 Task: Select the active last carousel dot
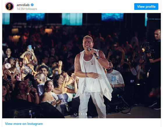click(86, 114)
